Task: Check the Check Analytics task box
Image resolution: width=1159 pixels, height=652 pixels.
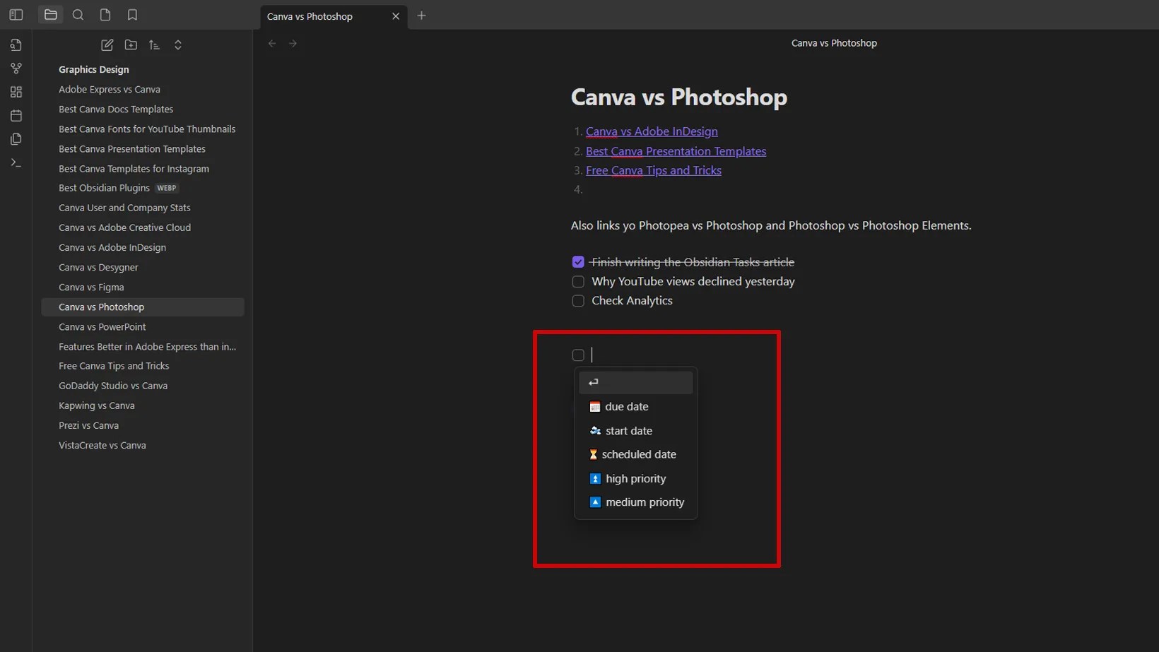Action: pyautogui.click(x=578, y=301)
